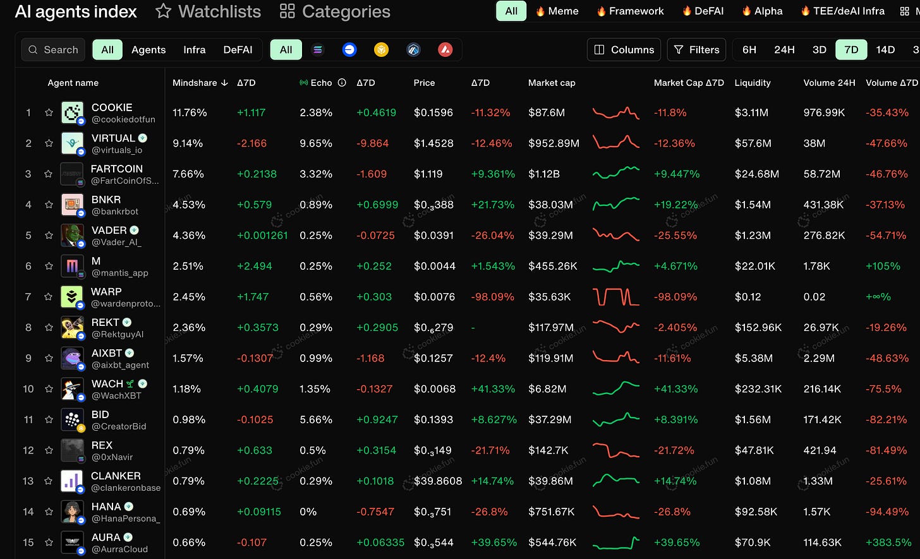Viewport: 920px width, 559px height.
Task: Click the grid icon after TEE/deAI Infra
Action: coord(904,11)
